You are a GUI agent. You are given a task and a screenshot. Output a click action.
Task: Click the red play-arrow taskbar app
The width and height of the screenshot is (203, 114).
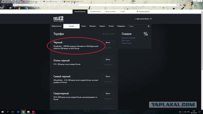point(34,112)
